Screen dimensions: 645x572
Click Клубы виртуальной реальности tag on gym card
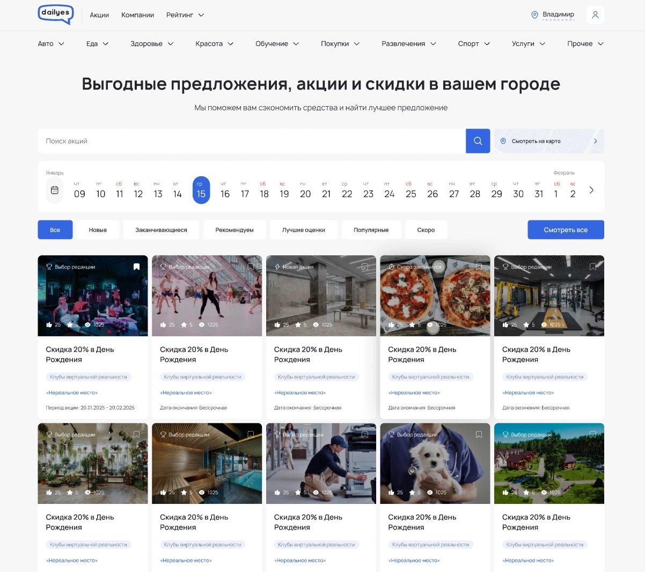(545, 377)
